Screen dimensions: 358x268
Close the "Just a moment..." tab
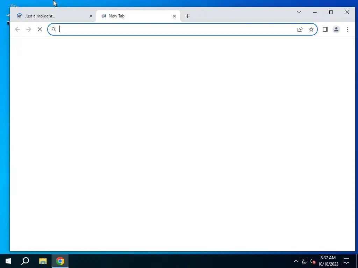pos(91,16)
